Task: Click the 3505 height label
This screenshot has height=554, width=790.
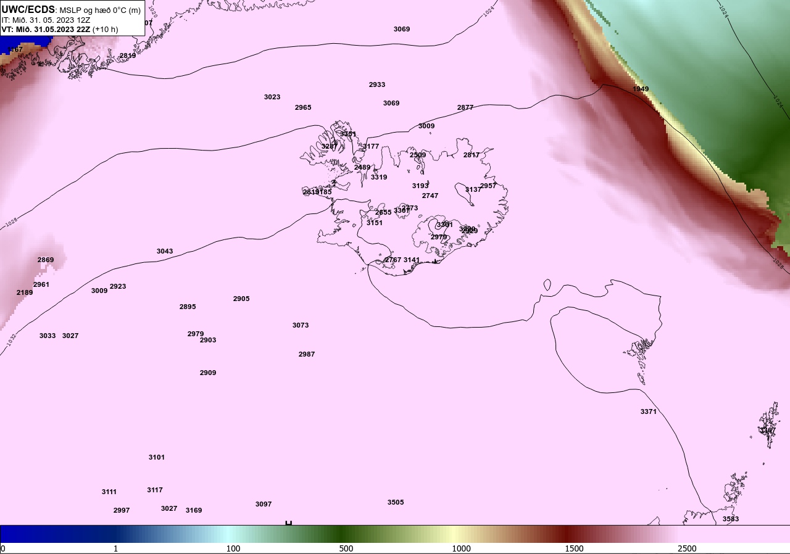Action: pos(396,502)
